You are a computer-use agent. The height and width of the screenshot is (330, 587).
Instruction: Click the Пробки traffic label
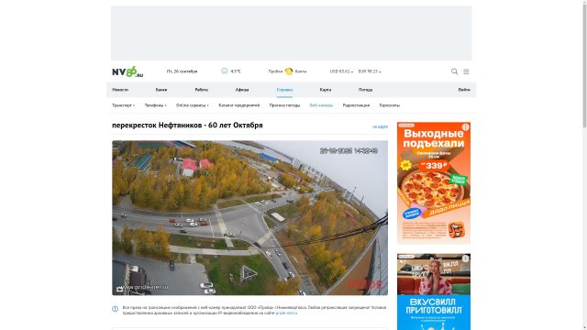[275, 71]
